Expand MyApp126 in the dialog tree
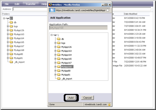The height and width of the screenshot is (110, 156). pyautogui.click(x=55, y=47)
